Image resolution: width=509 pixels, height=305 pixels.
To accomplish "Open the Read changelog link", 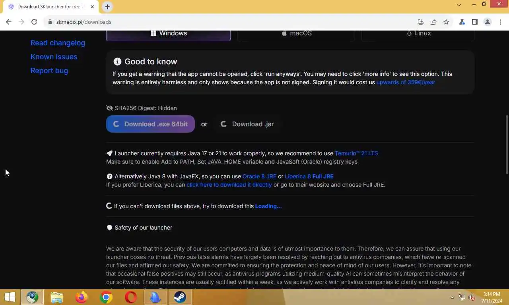I will pos(58,43).
